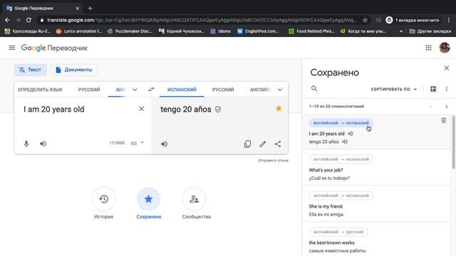Expand the keyboard input options arrow

[142, 143]
